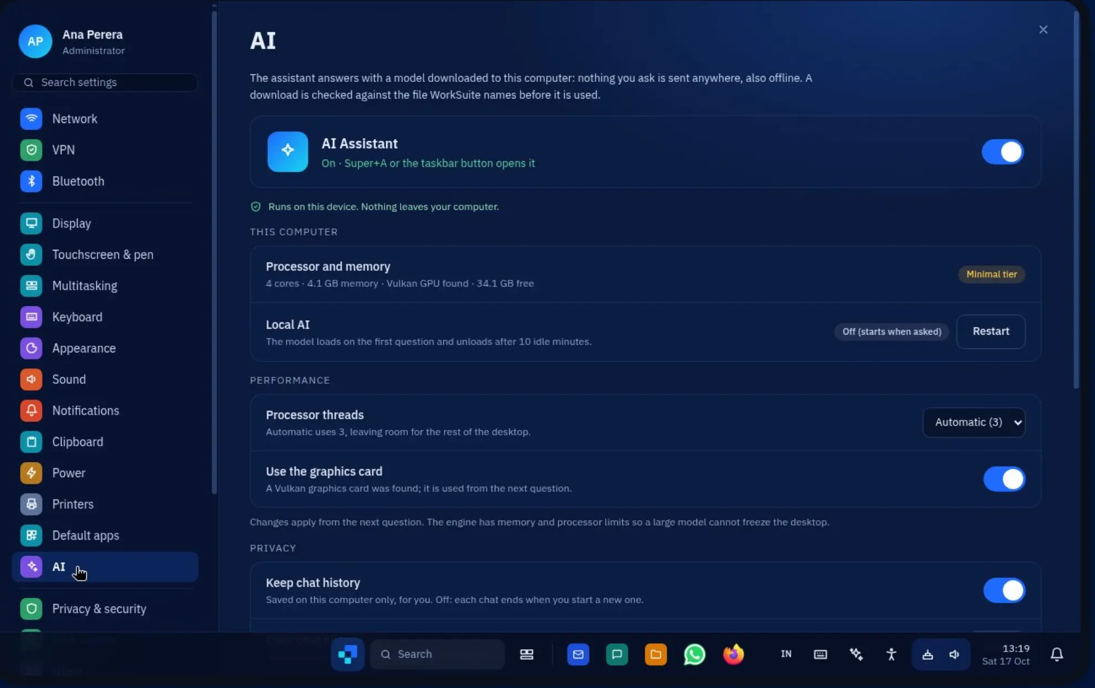Click the AP user avatar
This screenshot has width=1095, height=688.
point(35,42)
